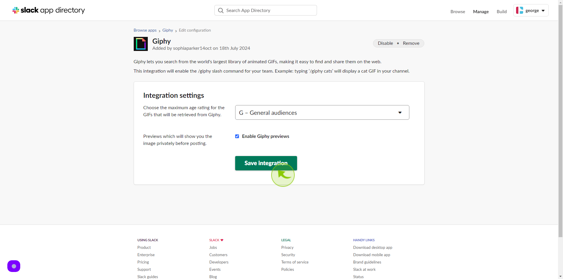
Task: Click the HANDY LINKS footer heading
Action: (364, 240)
